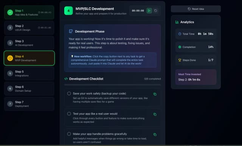Click the 0/8 completed counter
Screen dimensions: 242x146
pos(152,79)
